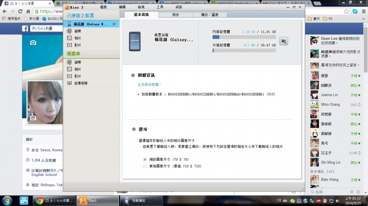Open the Chrome menu hamburger button

pyautogui.click(x=363, y=11)
